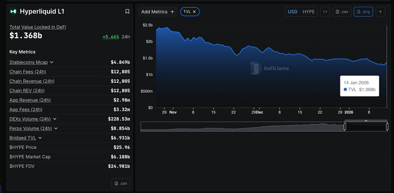This screenshot has width=394, height=193.
Task: Download chart as .csv file
Action: (x=342, y=12)
